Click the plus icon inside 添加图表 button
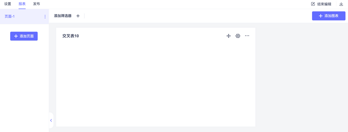The image size is (348, 132). tap(320, 16)
